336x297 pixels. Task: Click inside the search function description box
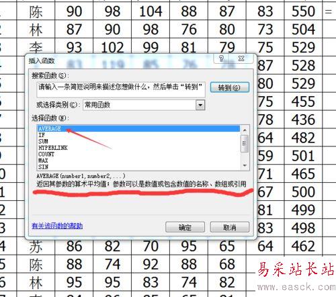[x=121, y=89]
